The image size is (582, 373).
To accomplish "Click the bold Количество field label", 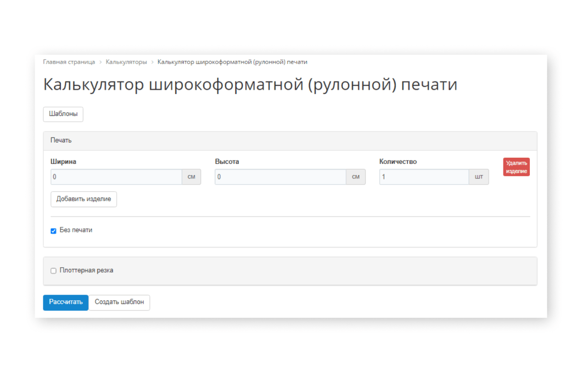I will tap(398, 162).
